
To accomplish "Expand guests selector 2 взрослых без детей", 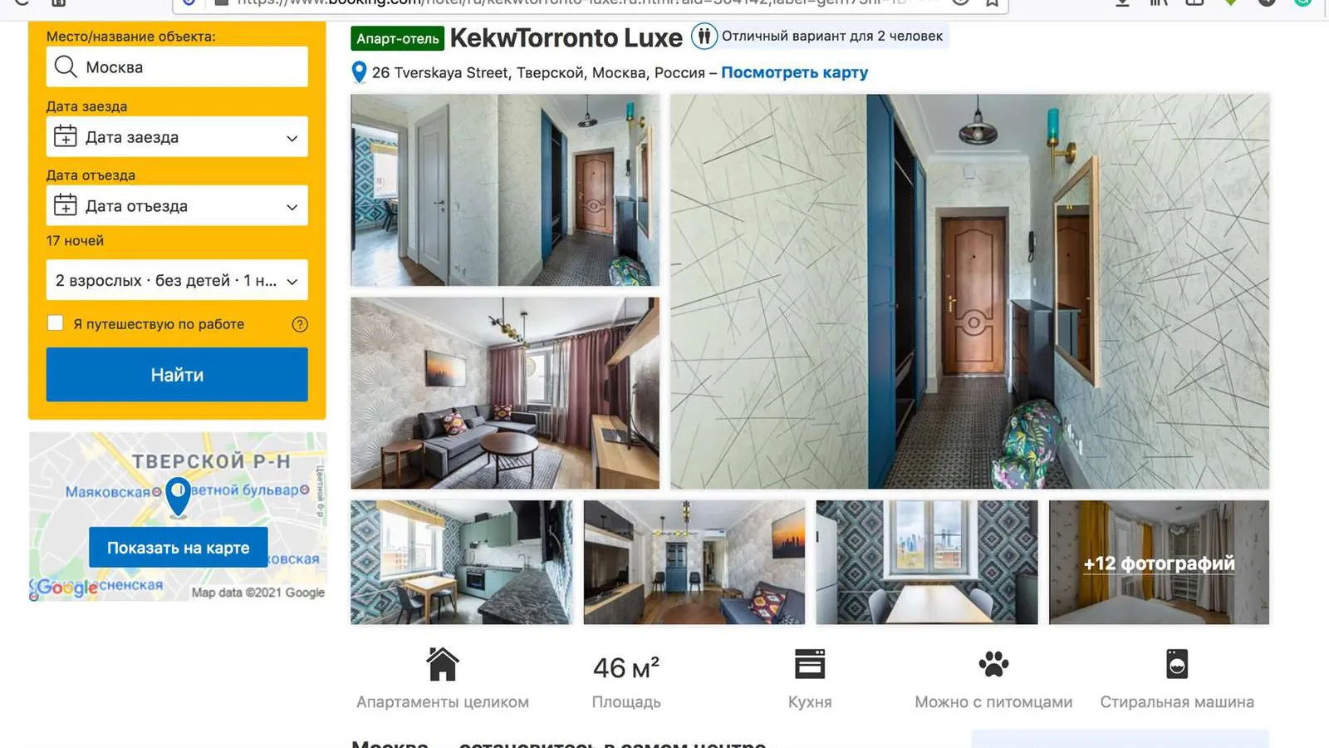I will coord(177,280).
